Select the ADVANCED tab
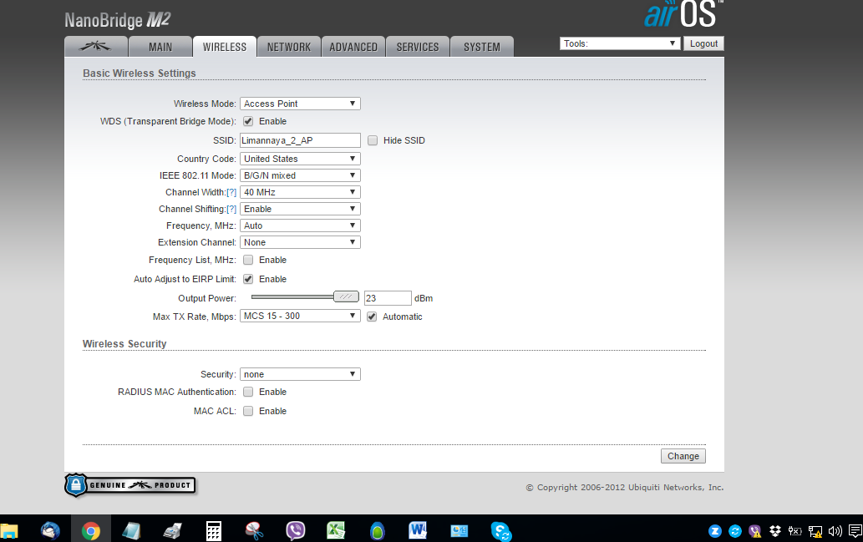The height and width of the screenshot is (542, 863). pyautogui.click(x=353, y=47)
